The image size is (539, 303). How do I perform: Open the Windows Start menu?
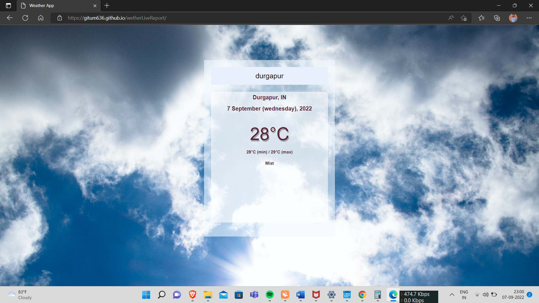[x=146, y=295]
